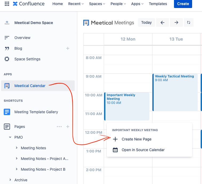The height and width of the screenshot is (184, 202).
Task: Open the Meetical Demo Space title
Action: point(34,23)
